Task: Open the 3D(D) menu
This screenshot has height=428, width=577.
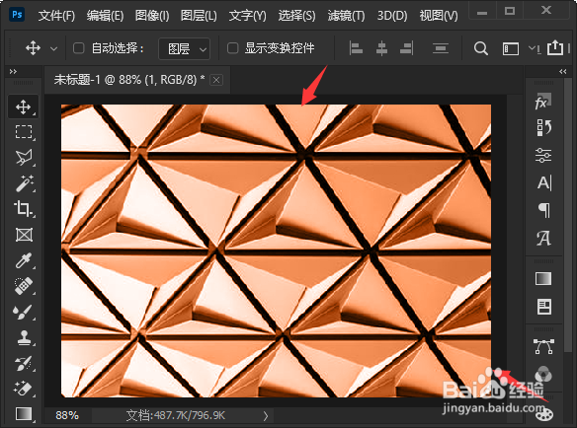Action: (392, 16)
